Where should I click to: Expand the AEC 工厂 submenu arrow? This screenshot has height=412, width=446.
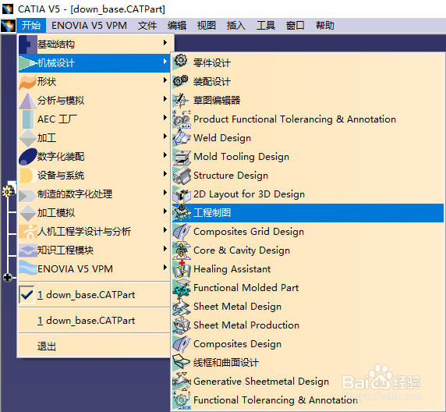pos(165,118)
